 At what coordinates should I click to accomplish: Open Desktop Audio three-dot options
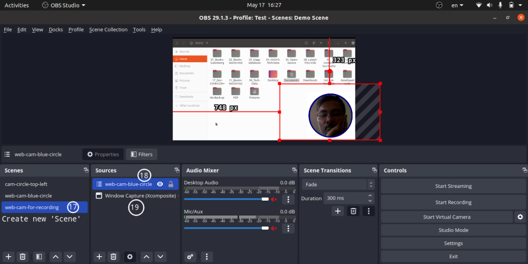288,200
